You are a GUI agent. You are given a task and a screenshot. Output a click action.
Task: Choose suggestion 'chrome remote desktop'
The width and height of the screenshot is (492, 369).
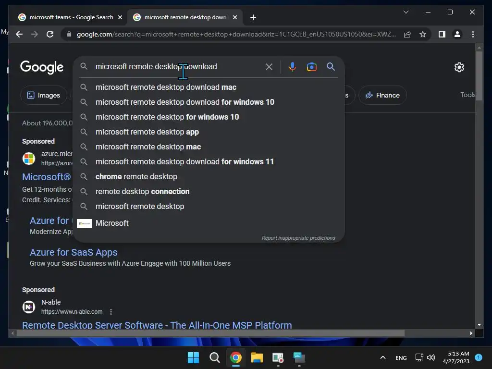point(209,177)
